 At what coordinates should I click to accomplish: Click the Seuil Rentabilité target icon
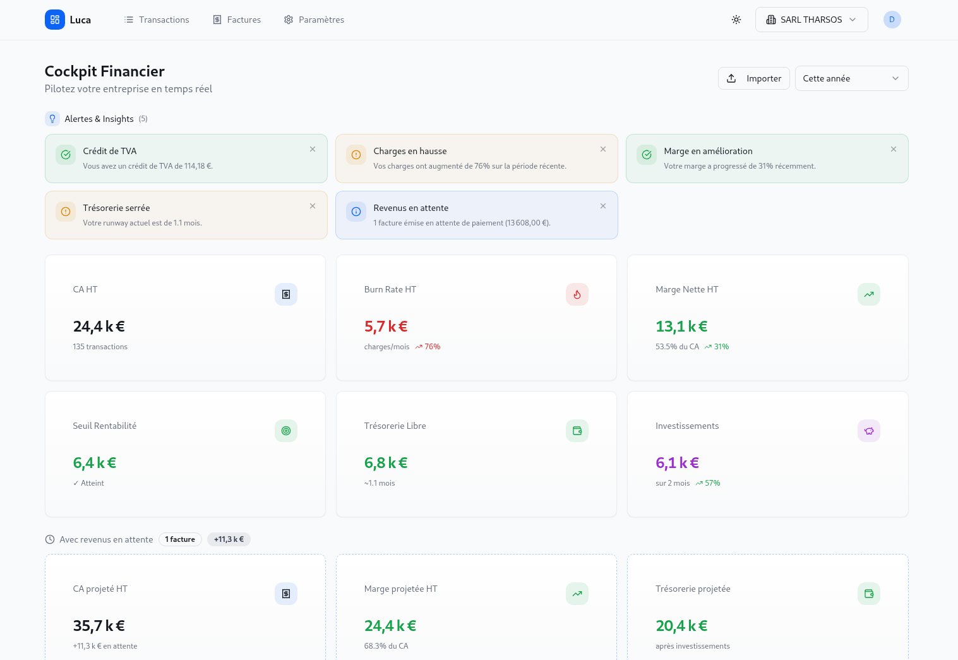pyautogui.click(x=286, y=431)
